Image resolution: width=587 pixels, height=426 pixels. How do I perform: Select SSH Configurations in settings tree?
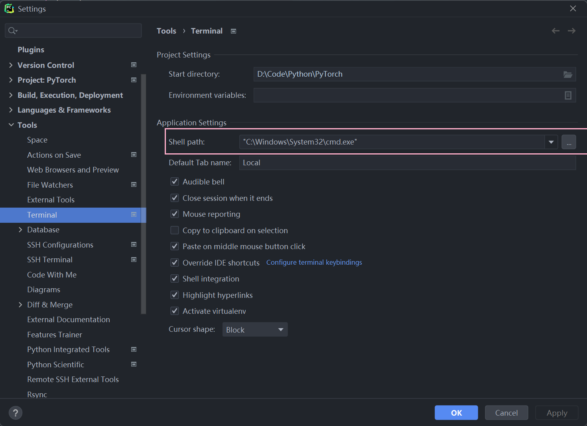click(60, 245)
